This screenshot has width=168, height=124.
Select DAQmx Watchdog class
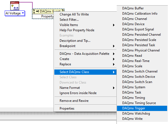pos(142,113)
